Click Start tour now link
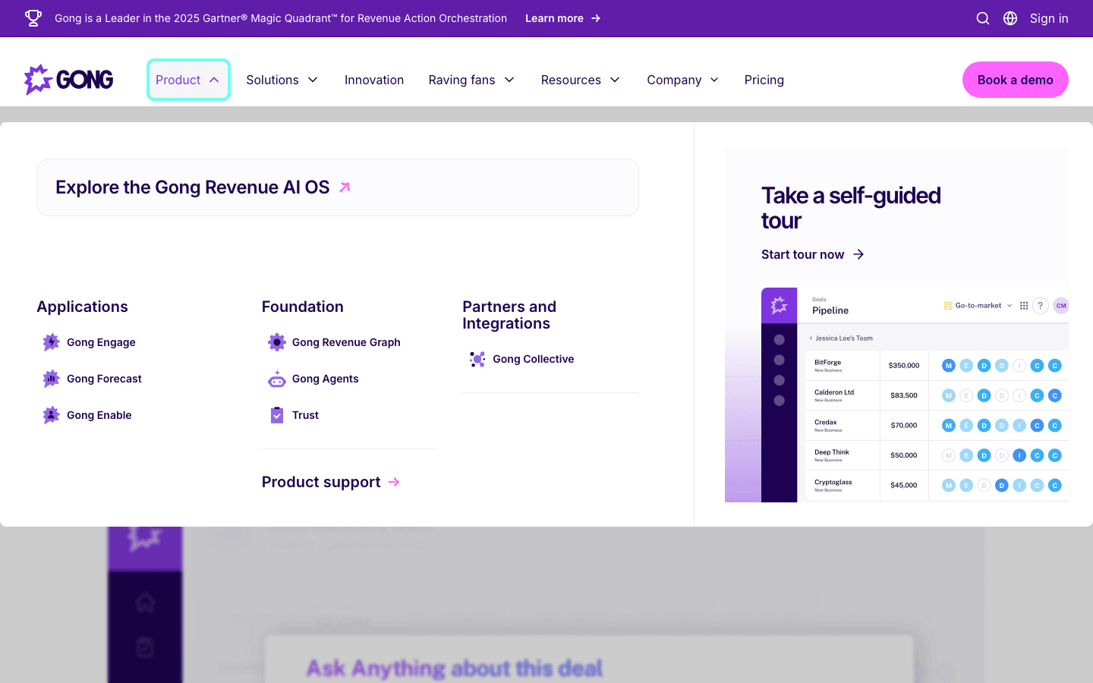Image resolution: width=1093 pixels, height=683 pixels. [x=812, y=254]
